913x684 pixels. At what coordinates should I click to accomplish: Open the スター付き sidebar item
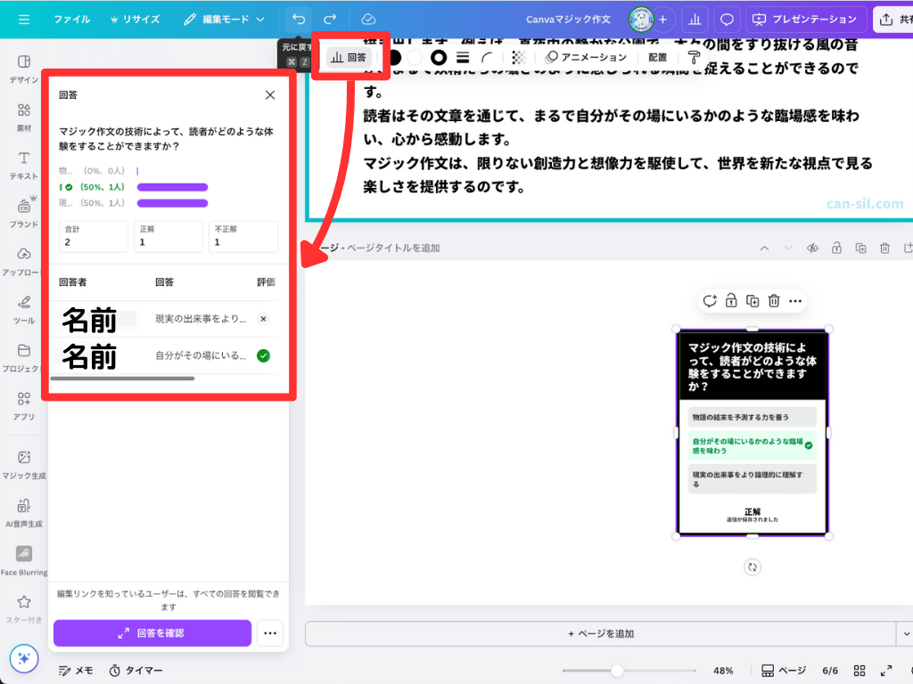pyautogui.click(x=24, y=609)
